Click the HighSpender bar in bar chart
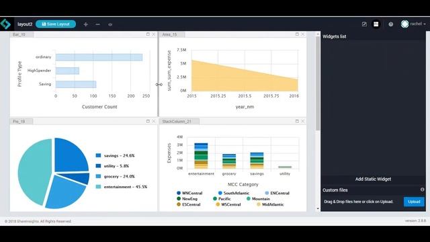The image size is (430, 242). click(67, 71)
